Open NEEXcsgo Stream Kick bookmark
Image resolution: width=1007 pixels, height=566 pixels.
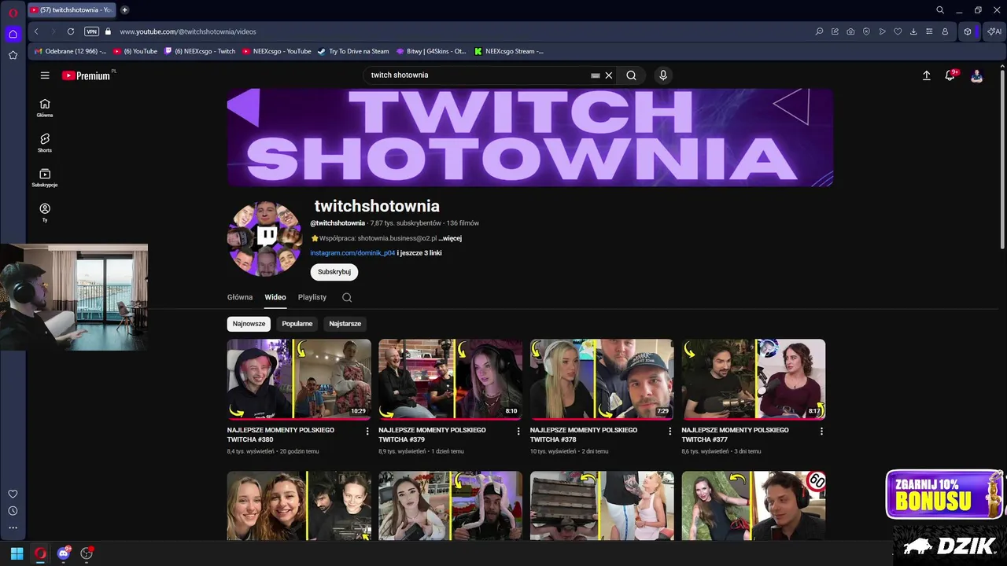[x=509, y=51]
